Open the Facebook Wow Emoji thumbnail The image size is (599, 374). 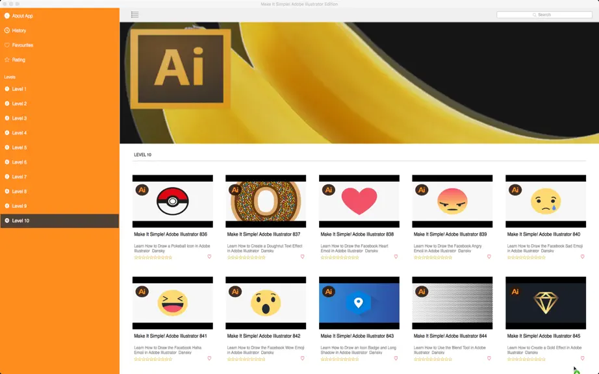click(266, 303)
